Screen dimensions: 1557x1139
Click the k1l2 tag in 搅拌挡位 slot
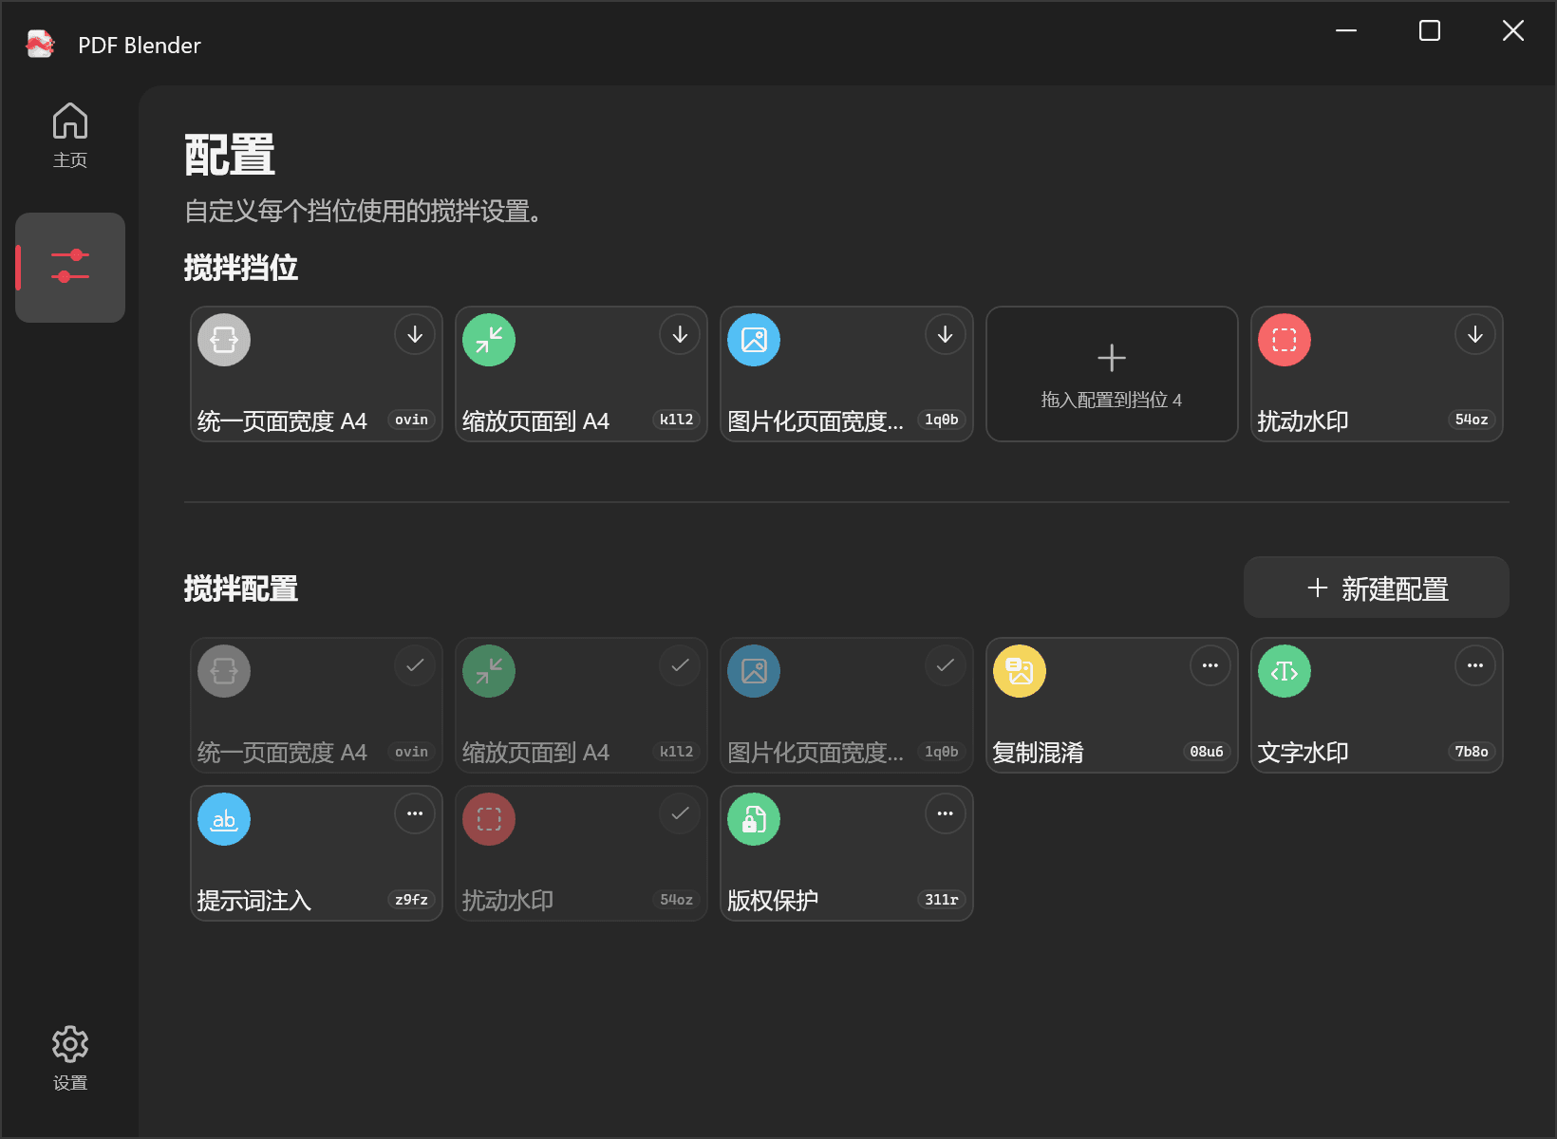click(x=677, y=420)
